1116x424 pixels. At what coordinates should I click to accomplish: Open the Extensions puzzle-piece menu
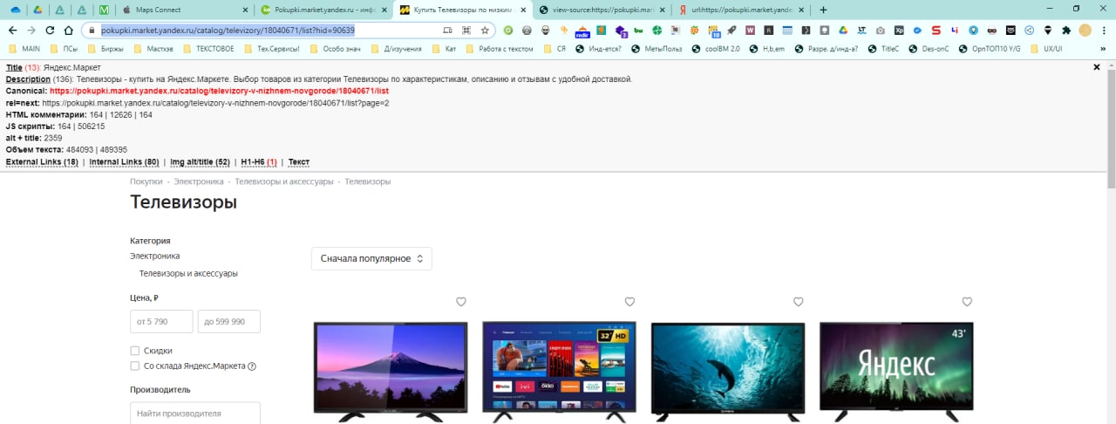(1065, 30)
